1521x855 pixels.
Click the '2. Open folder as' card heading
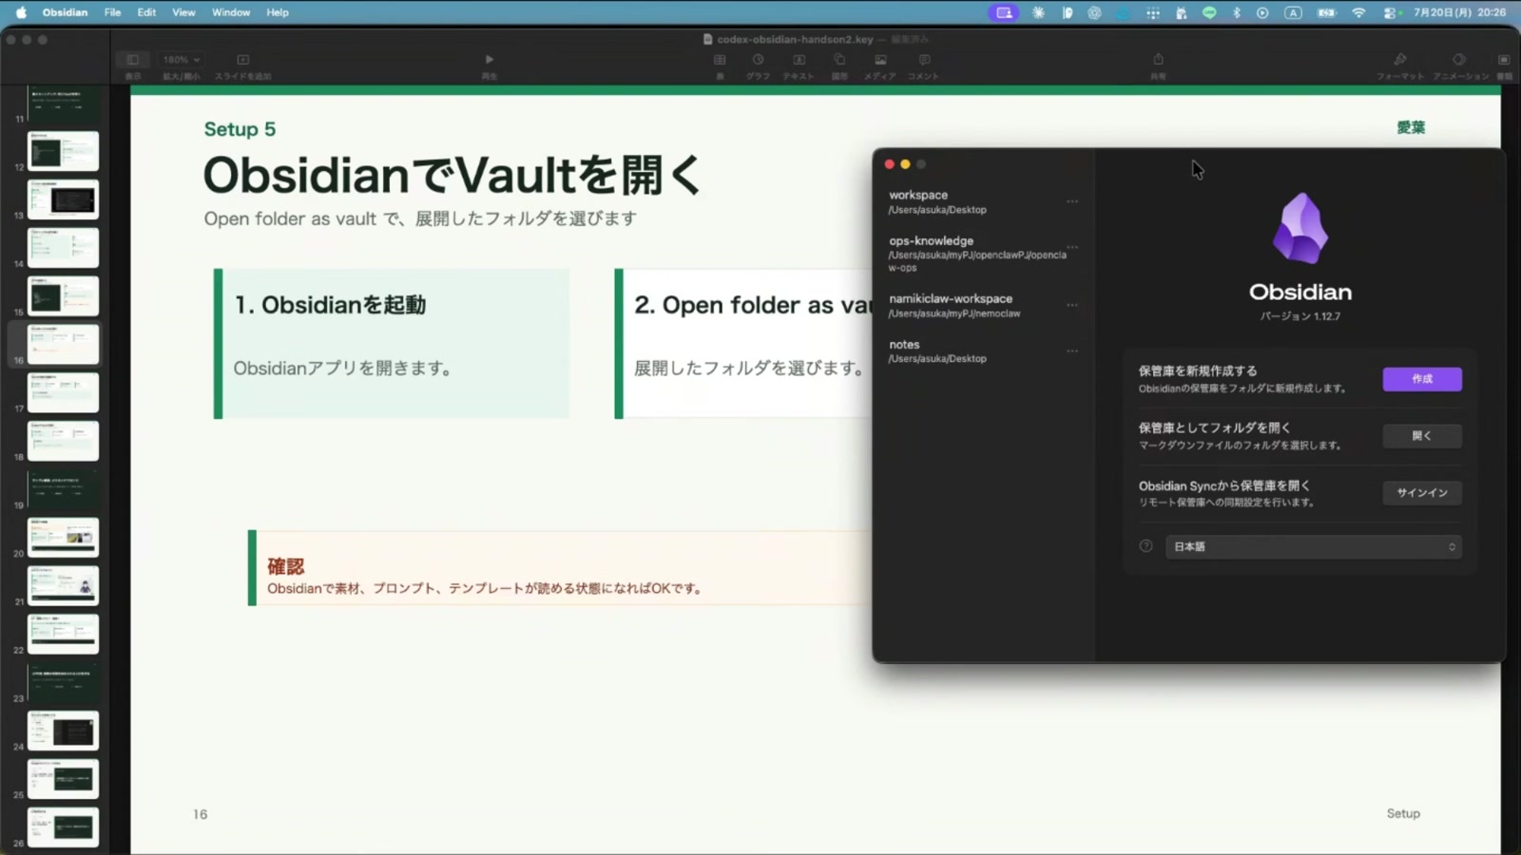tap(753, 305)
